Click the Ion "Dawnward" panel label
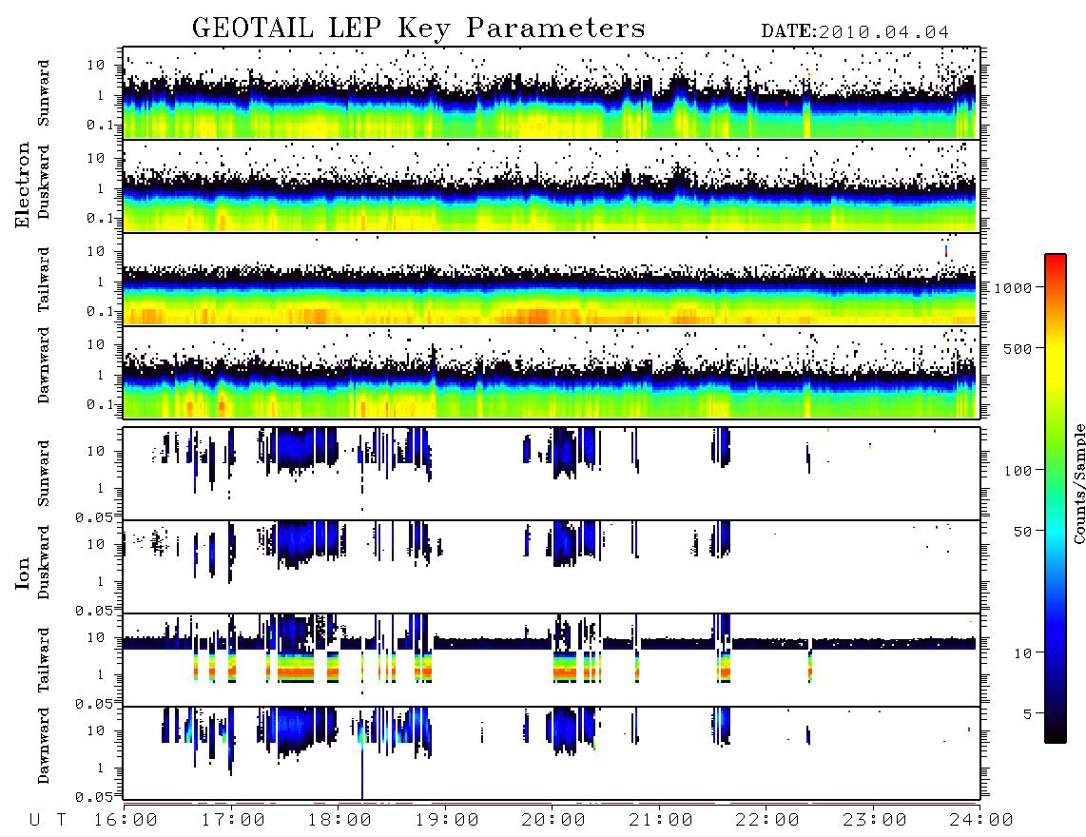Image resolution: width=1086 pixels, height=837 pixels. tap(44, 746)
